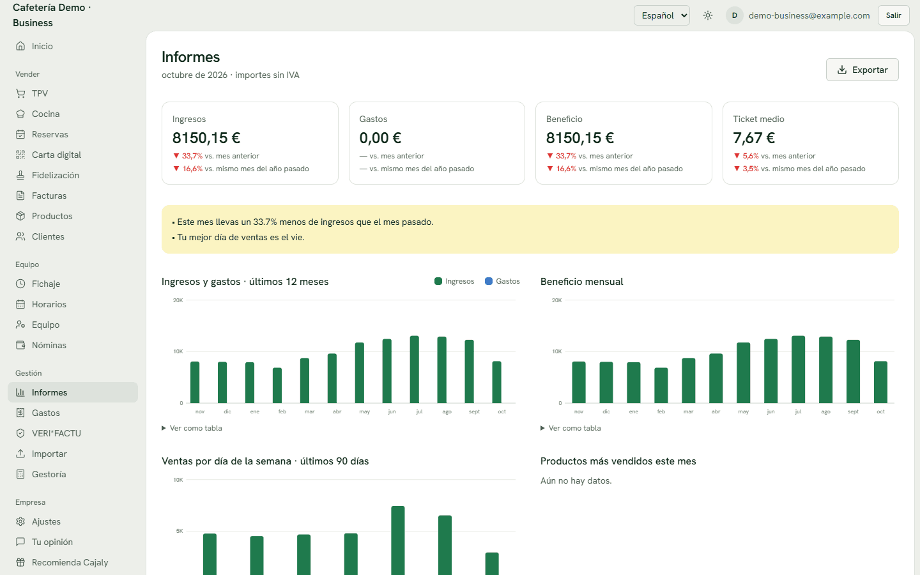Click the Salir button
This screenshot has width=920, height=575.
[x=894, y=15]
